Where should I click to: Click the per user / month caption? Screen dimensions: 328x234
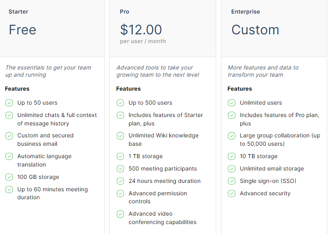143,41
